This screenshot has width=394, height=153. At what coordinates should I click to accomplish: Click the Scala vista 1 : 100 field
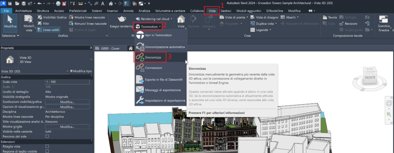[67, 82]
